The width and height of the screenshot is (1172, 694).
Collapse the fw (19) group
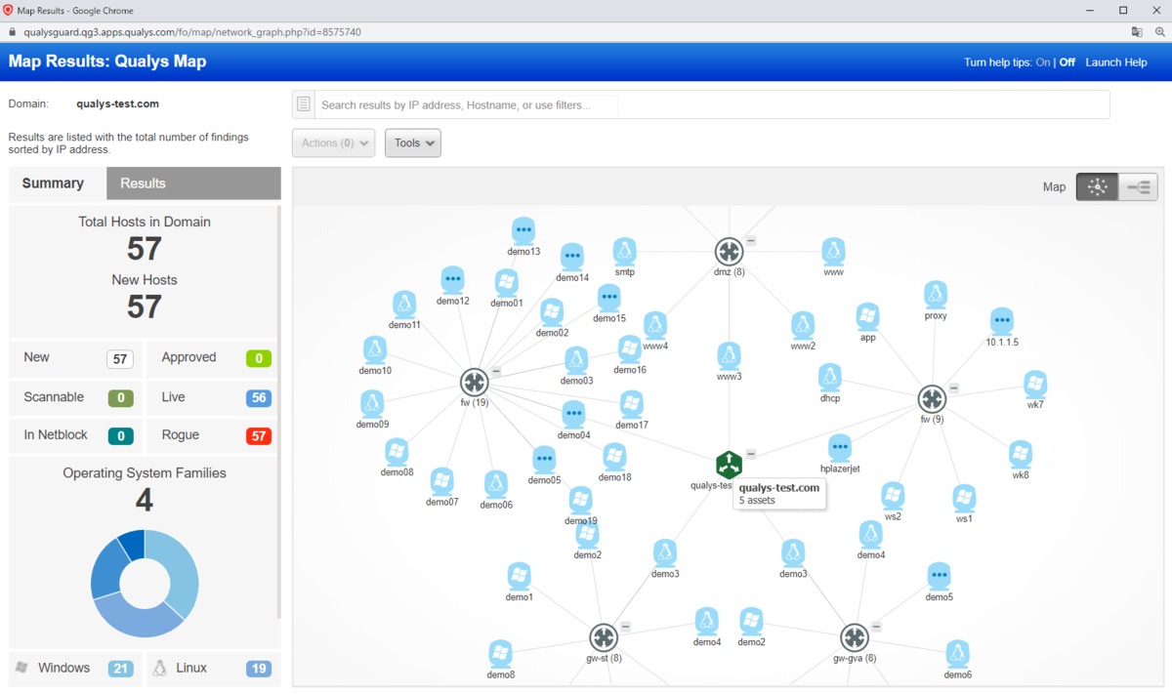coord(496,370)
